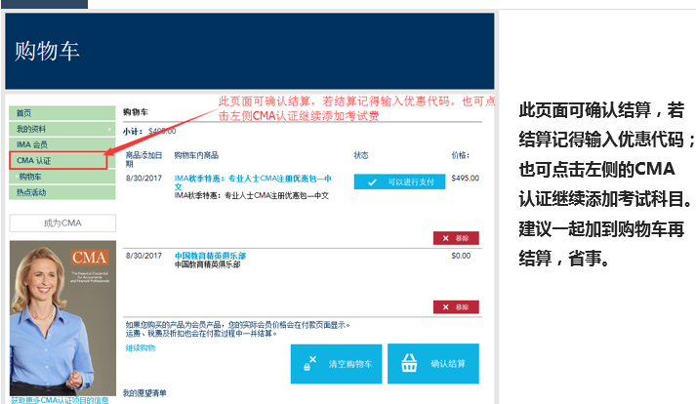Click the checkmark icon in 可以进行支付
The width and height of the screenshot is (696, 404).
pyautogui.click(x=372, y=182)
